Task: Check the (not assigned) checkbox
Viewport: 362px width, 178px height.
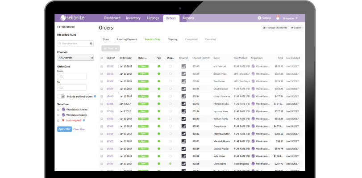Action: pos(58,121)
